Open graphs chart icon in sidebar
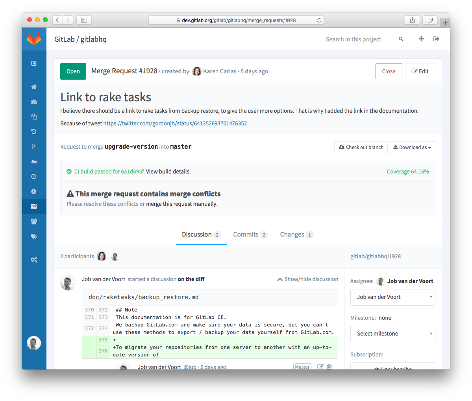This screenshot has height=401, width=472. point(34,162)
